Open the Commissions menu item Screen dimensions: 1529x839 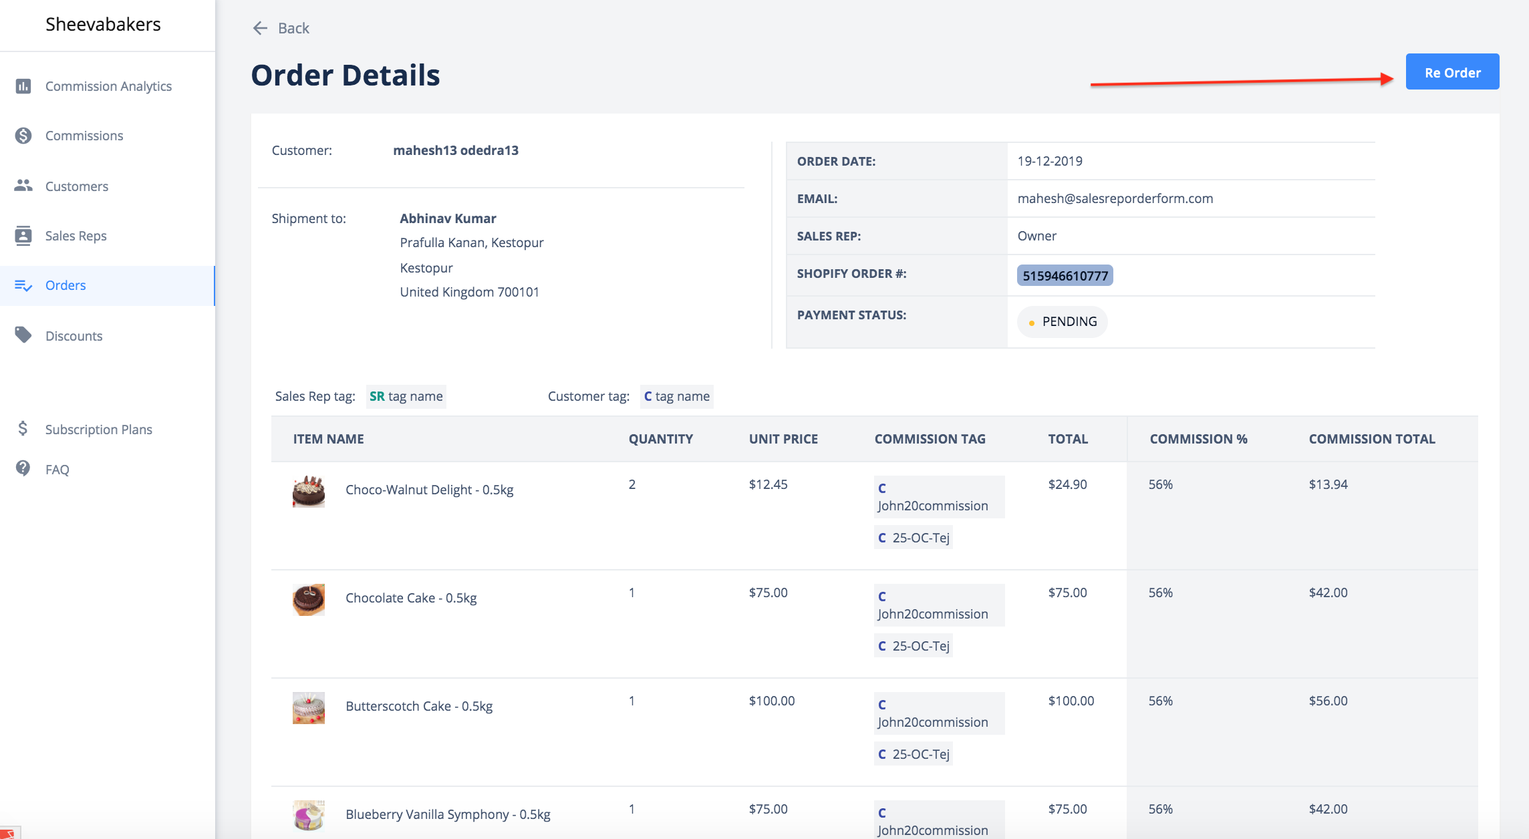(x=84, y=136)
